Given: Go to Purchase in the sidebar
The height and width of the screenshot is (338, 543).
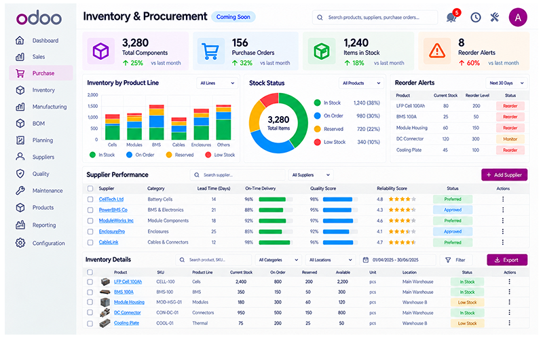Looking at the screenshot, I should (41, 73).
